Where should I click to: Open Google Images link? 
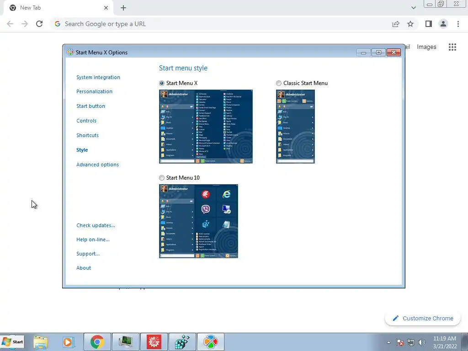tap(426, 47)
